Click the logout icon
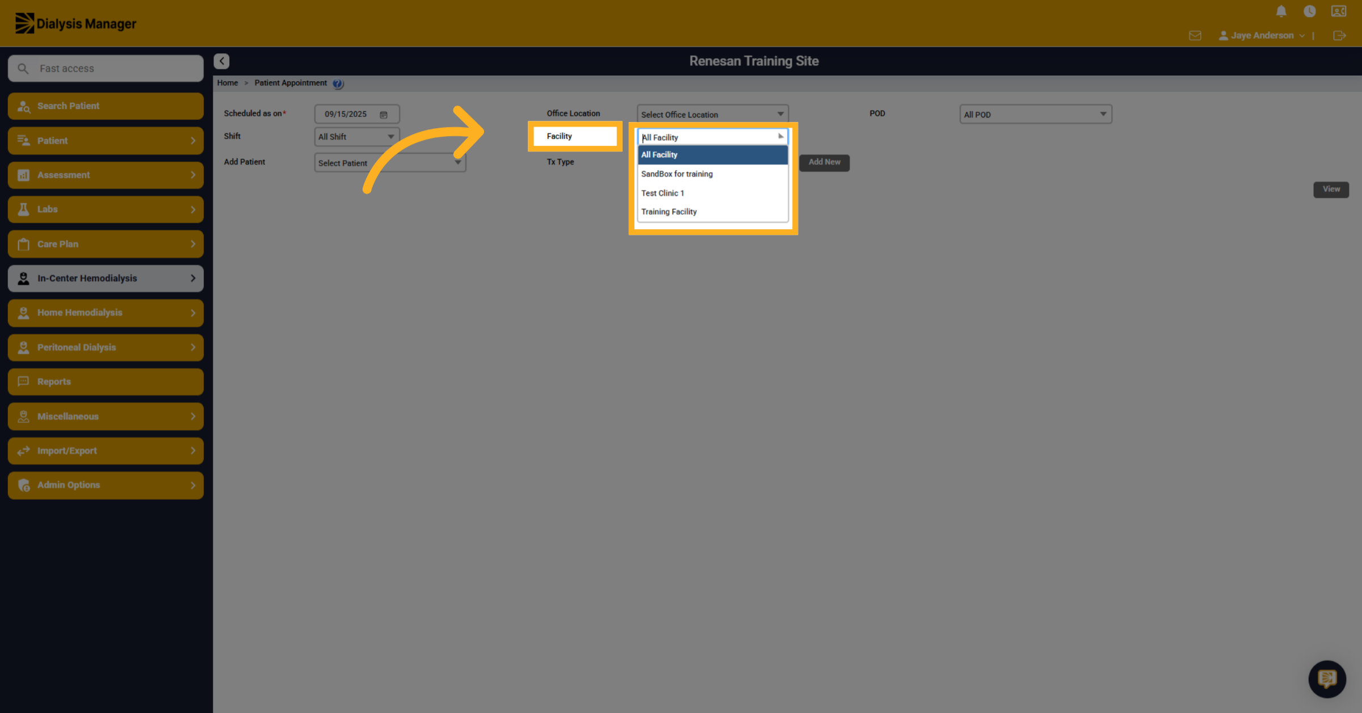Screen dimensions: 1362x713 tap(1339, 36)
